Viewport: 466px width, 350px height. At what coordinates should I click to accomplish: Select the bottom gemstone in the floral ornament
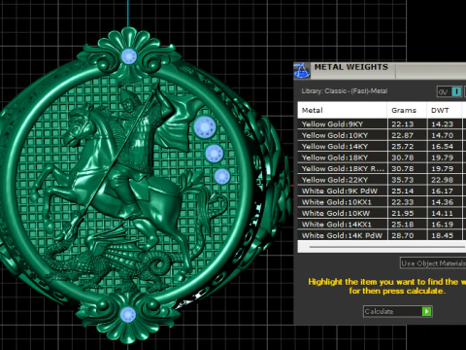(x=128, y=314)
